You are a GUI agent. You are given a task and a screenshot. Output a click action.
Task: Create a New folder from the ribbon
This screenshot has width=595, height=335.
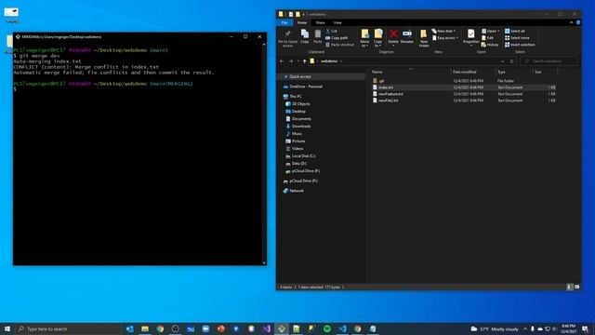(424, 38)
